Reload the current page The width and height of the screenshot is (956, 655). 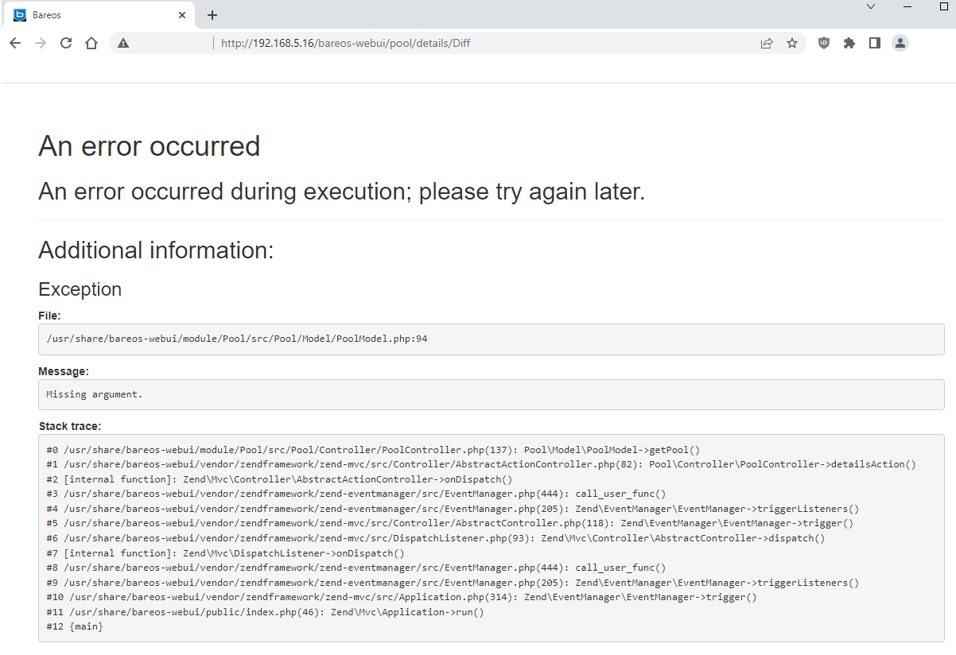click(66, 43)
